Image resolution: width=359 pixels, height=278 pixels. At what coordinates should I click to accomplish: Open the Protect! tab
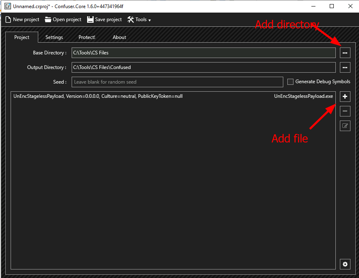(87, 37)
